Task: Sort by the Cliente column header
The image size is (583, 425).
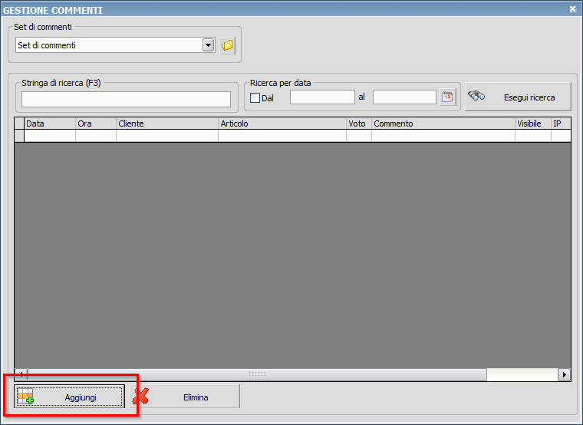Action: (x=167, y=124)
